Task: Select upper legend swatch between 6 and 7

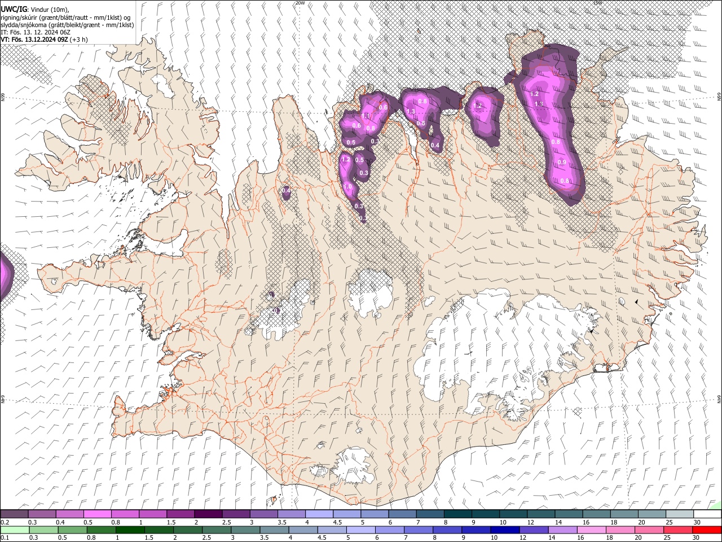Action: (402, 514)
